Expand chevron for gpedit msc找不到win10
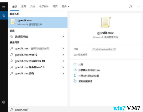 (63, 67)
